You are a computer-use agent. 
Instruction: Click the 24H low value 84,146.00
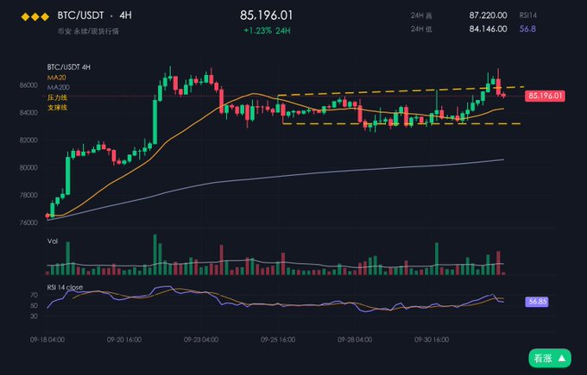click(489, 28)
